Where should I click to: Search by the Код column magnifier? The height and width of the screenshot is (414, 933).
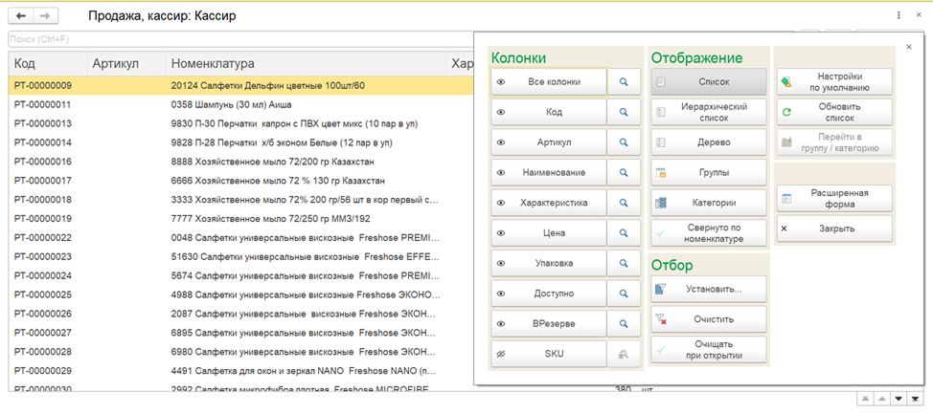[624, 112]
